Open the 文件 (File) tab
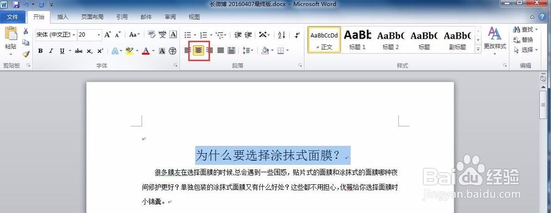 click(13, 17)
